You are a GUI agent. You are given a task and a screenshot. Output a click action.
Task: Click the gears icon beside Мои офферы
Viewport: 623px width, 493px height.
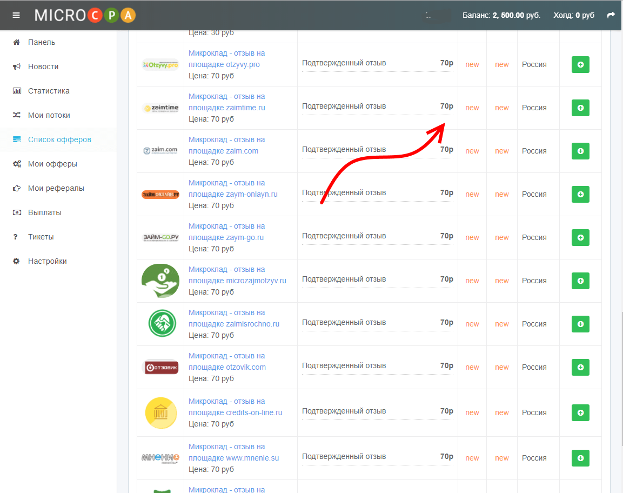(17, 164)
